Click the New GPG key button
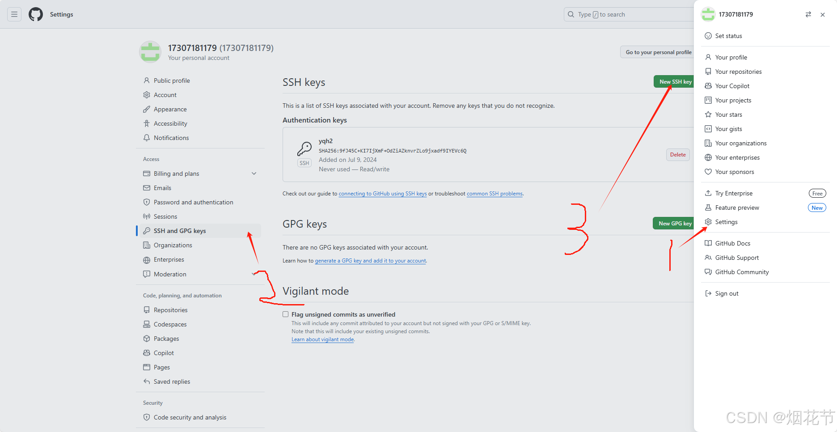 pos(673,223)
